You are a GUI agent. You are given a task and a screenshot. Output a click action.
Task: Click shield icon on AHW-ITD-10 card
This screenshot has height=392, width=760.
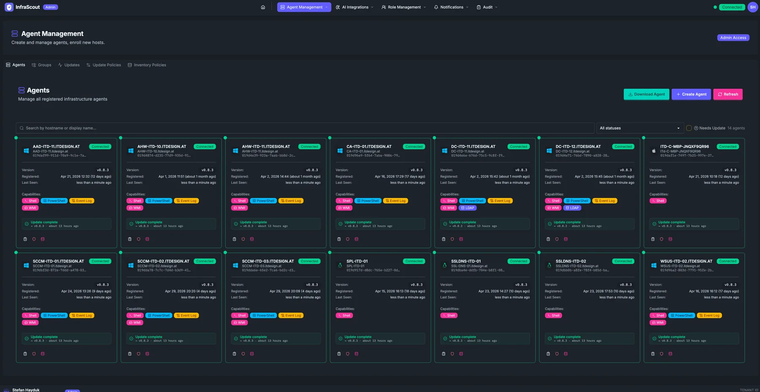tap(138, 239)
